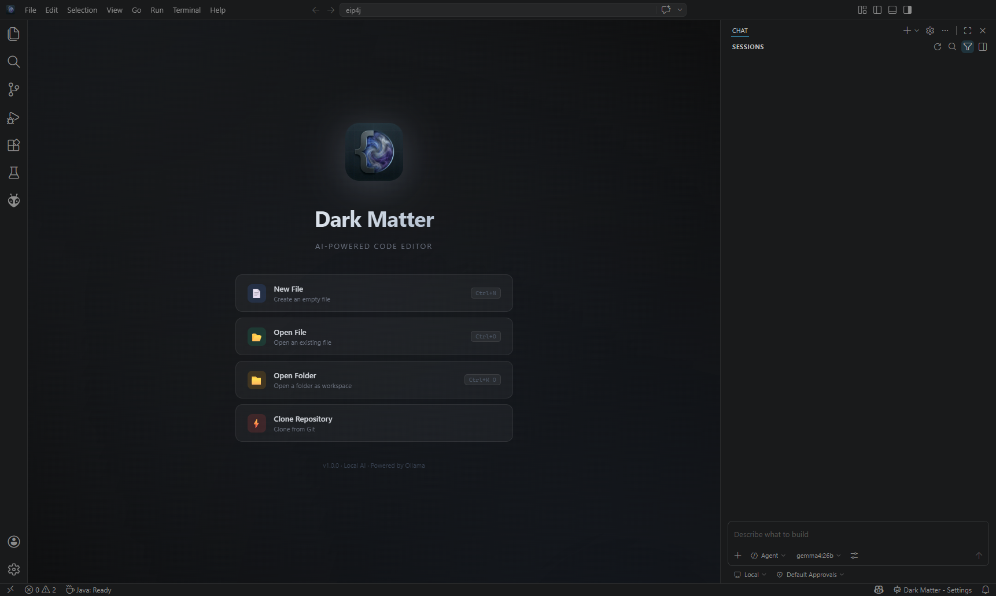Maximize the chat panel
The height and width of the screenshot is (596, 996).
pyautogui.click(x=968, y=31)
